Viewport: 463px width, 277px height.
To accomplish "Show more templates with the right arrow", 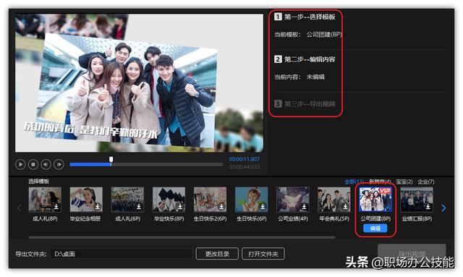I will coord(443,208).
